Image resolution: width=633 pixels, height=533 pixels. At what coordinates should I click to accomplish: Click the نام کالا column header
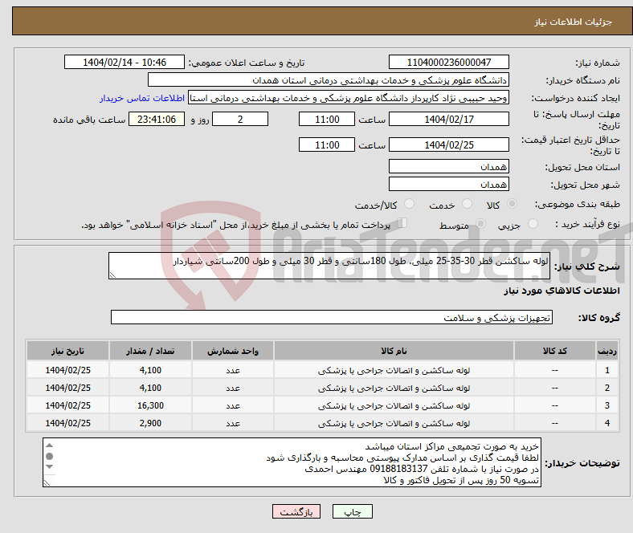394,351
